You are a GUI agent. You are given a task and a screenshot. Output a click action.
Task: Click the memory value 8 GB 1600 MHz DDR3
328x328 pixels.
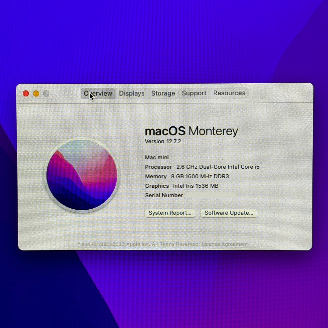click(x=200, y=176)
